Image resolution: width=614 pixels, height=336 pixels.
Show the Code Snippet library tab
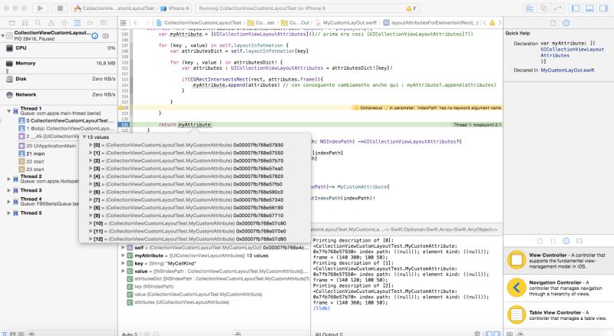tap(553, 241)
